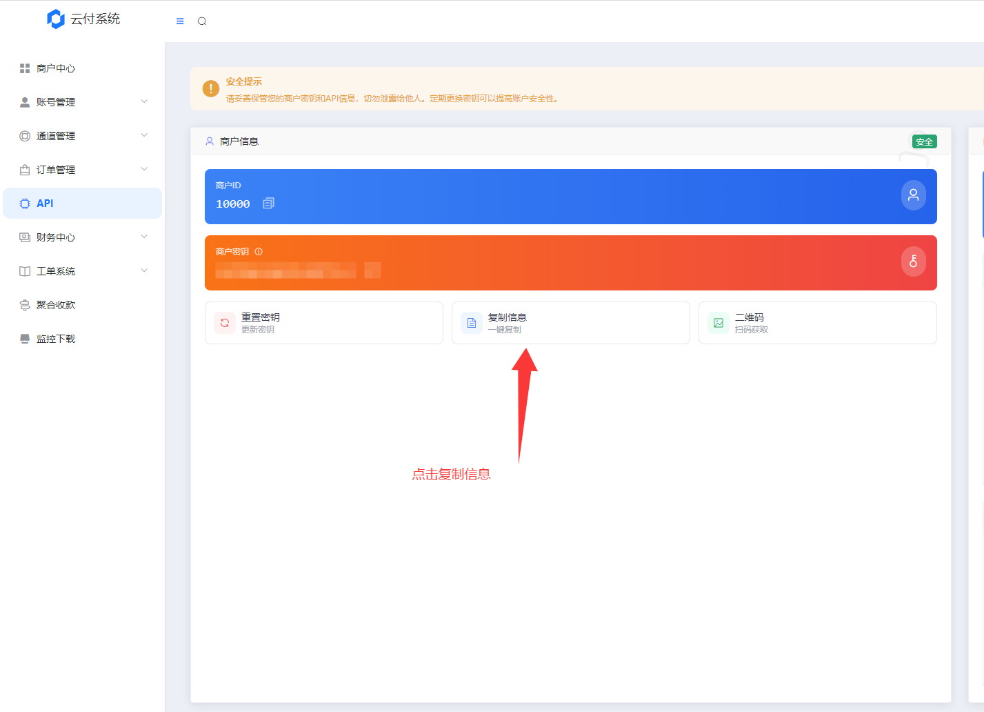Click the security warning message text
The width and height of the screenshot is (984, 712).
[392, 99]
